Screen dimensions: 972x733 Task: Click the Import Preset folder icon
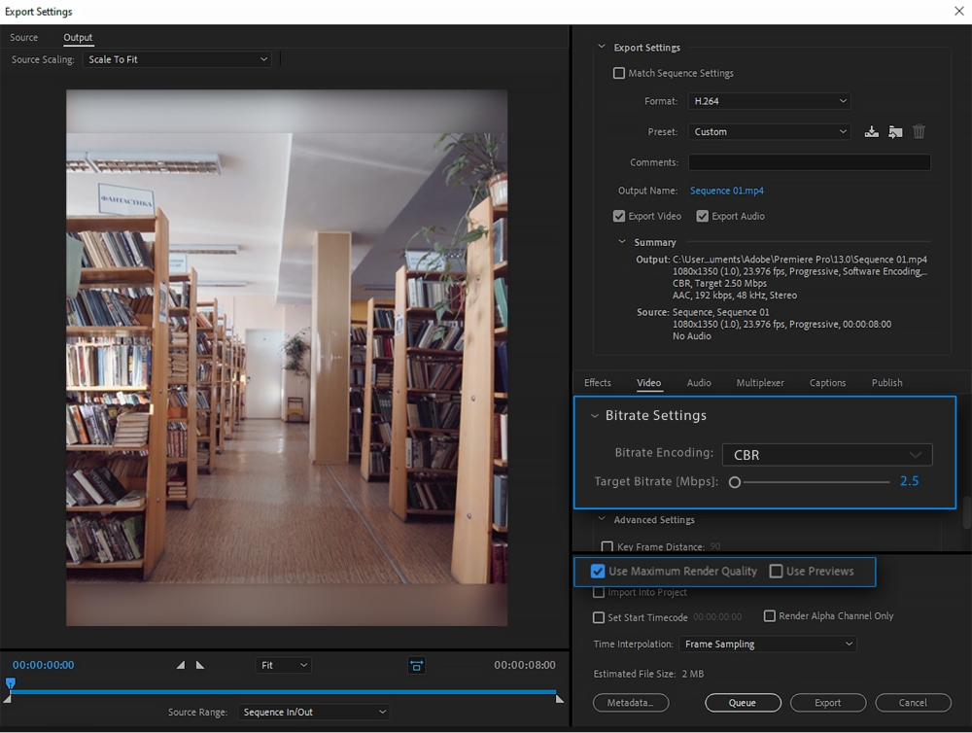tap(895, 132)
